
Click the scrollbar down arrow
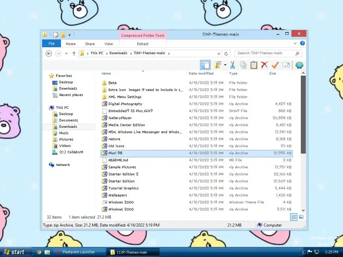(x=303, y=210)
